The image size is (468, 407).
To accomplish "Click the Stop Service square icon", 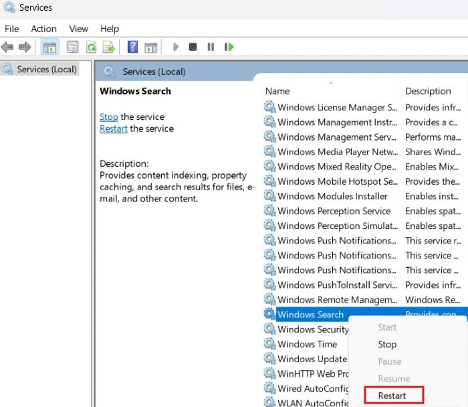I will pos(193,47).
